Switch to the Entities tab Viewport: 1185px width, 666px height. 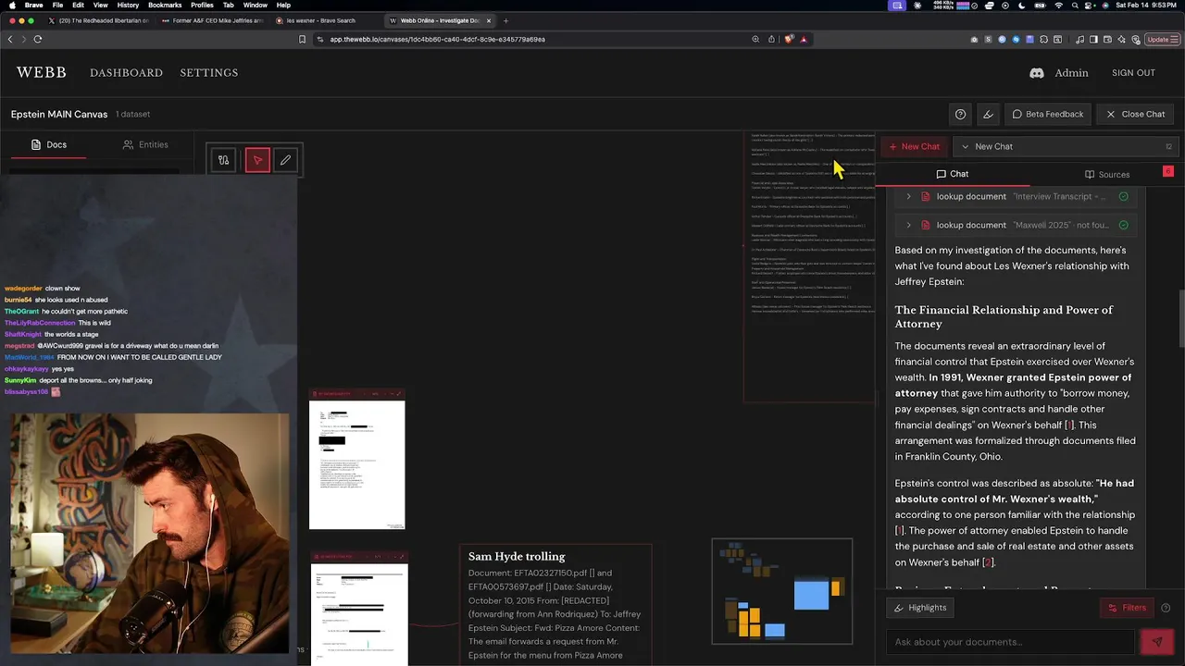pos(145,144)
